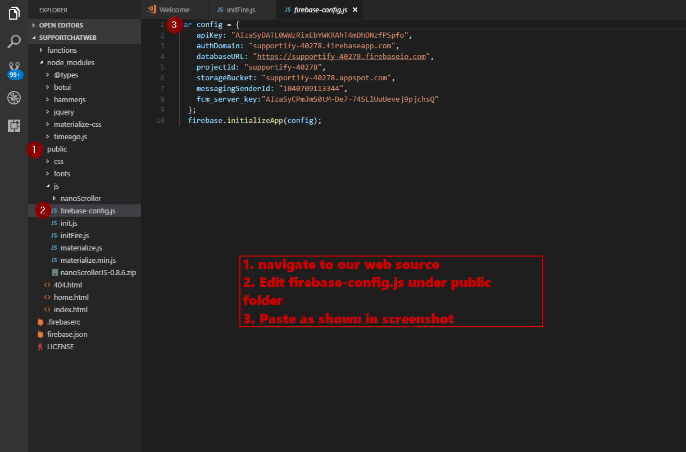The image size is (686, 452).
Task: Click the license icon beside LICENSE
Action: tap(40, 346)
